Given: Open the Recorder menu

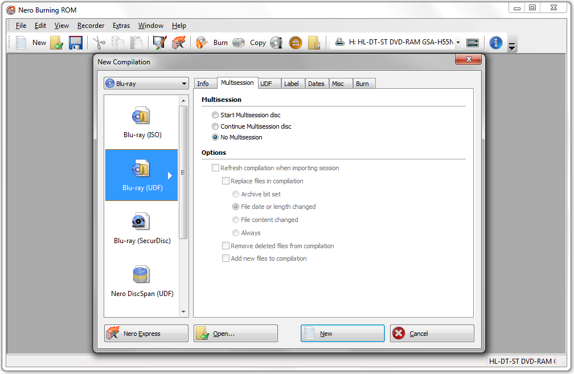Looking at the screenshot, I should tap(91, 26).
